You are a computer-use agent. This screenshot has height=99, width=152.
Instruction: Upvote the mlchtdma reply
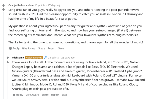(x=8, y=58)
